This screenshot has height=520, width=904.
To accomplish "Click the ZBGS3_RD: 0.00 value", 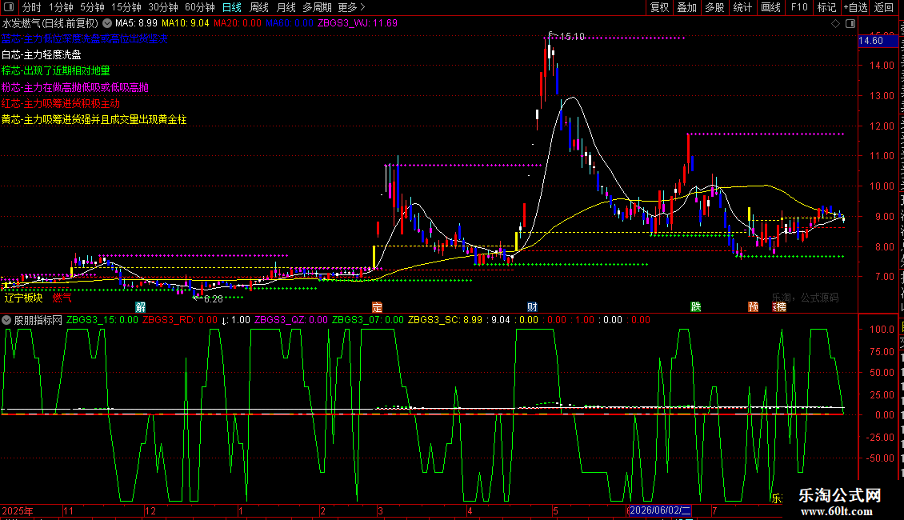I will coord(180,320).
